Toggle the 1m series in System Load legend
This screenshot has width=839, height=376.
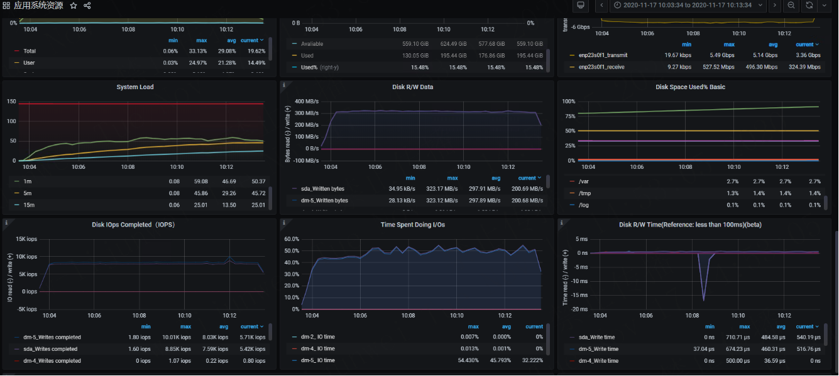coord(29,181)
